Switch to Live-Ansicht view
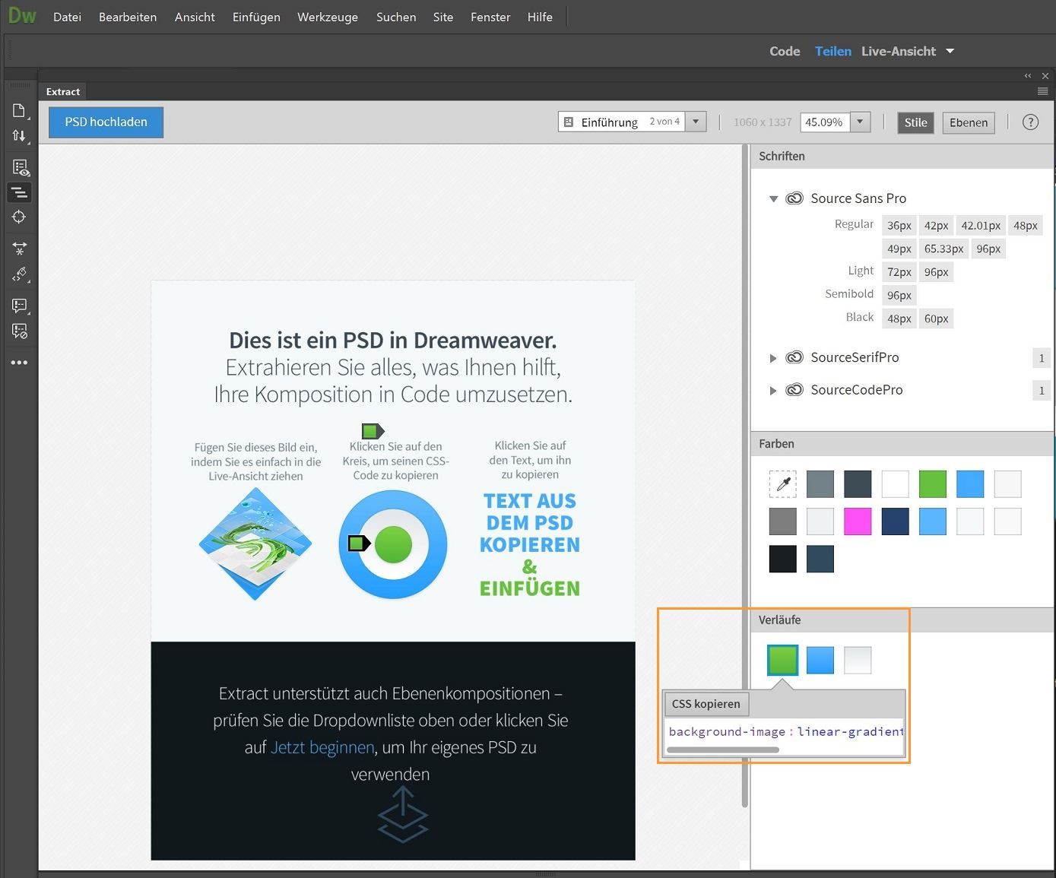 pyautogui.click(x=899, y=51)
